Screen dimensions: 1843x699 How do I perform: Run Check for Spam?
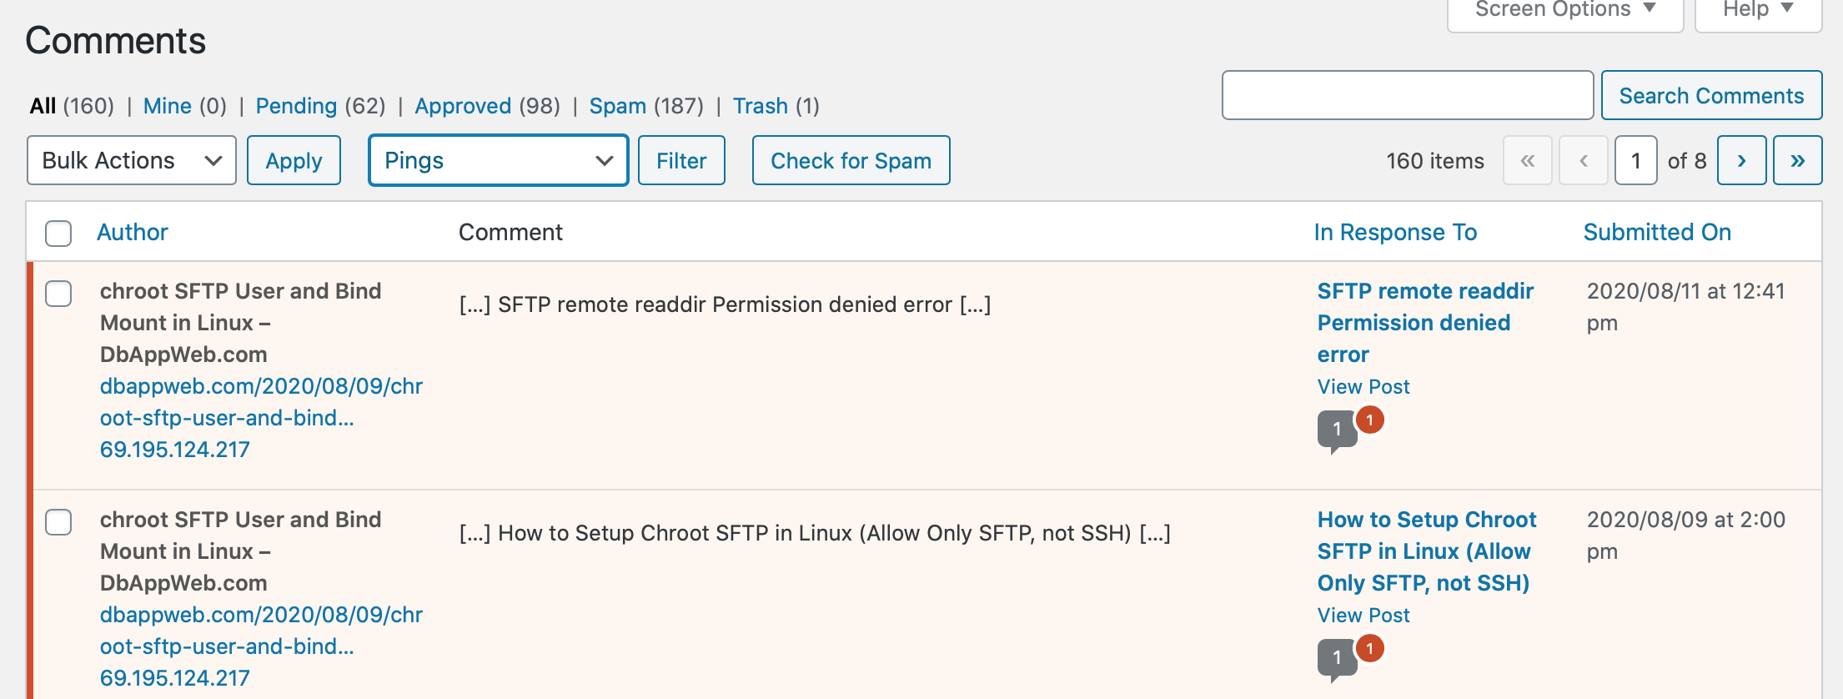(x=851, y=160)
